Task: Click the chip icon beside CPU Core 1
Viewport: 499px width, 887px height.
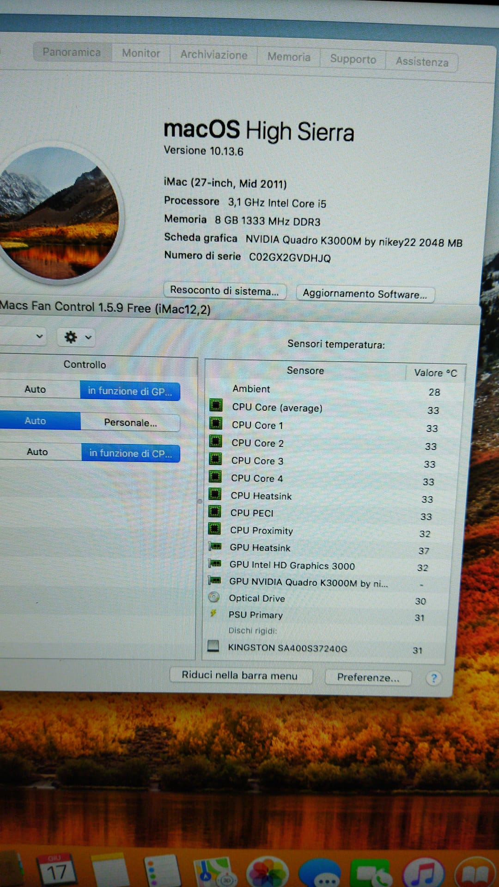Action: [215, 423]
